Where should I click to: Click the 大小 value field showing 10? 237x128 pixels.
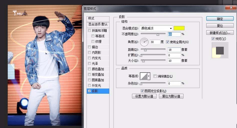(174, 61)
